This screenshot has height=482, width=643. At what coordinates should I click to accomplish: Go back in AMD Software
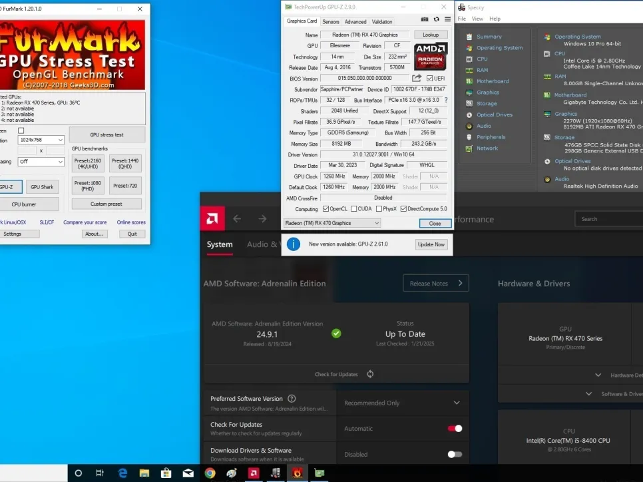(x=237, y=218)
